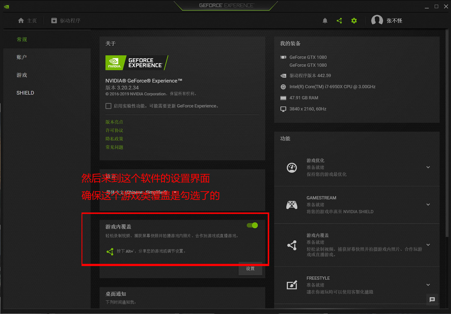The width and height of the screenshot is (451, 314).
Task: Click the chat bubble icon at bottom right
Action: click(432, 300)
